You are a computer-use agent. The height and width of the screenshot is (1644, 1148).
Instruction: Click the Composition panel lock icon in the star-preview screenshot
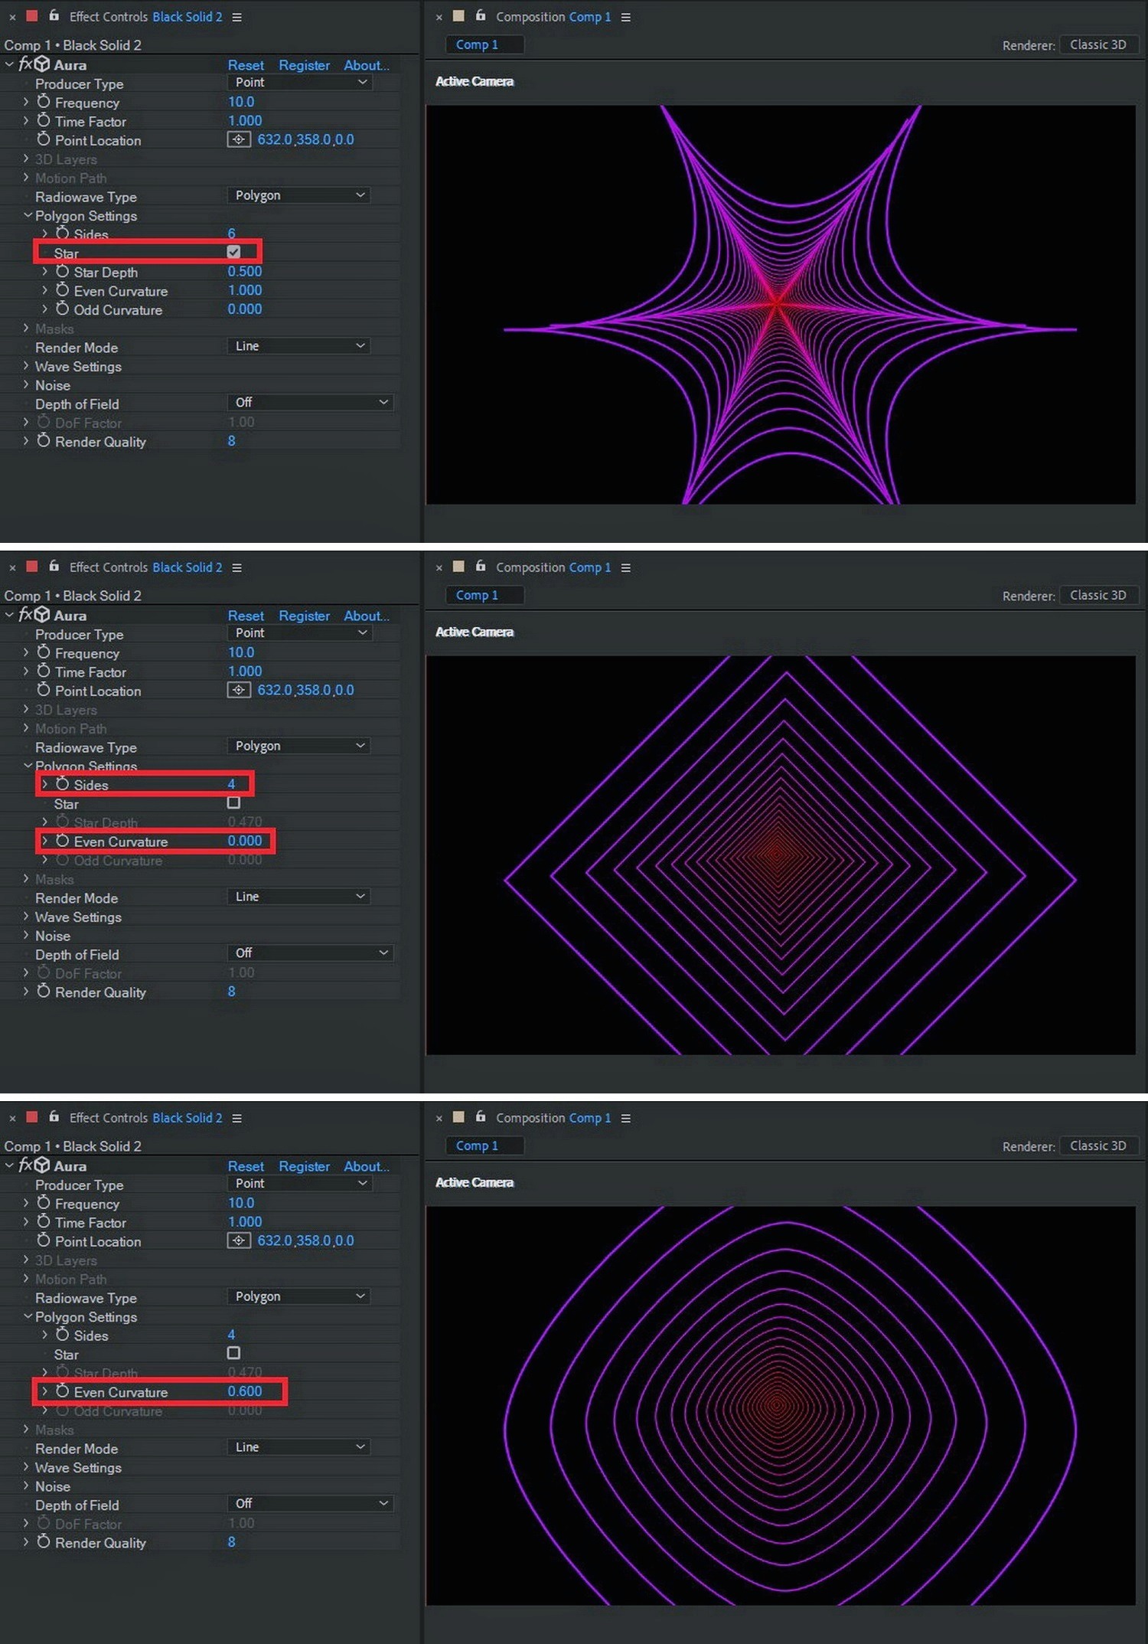coord(481,15)
